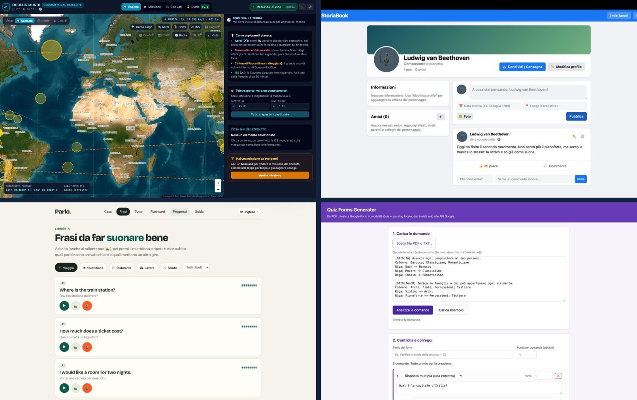This screenshot has width=637, height=400.
Task: Click the Titolo del form field
Action: [453, 355]
